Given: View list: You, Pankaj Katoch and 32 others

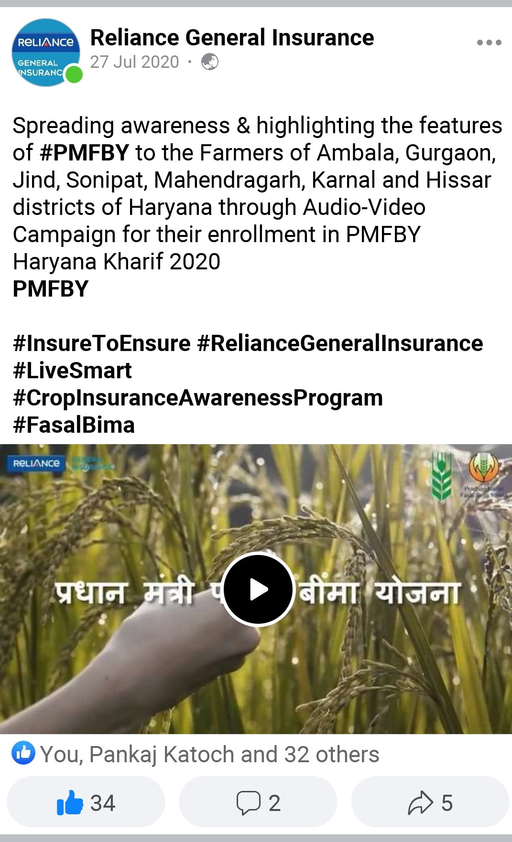Looking at the screenshot, I should [x=209, y=755].
